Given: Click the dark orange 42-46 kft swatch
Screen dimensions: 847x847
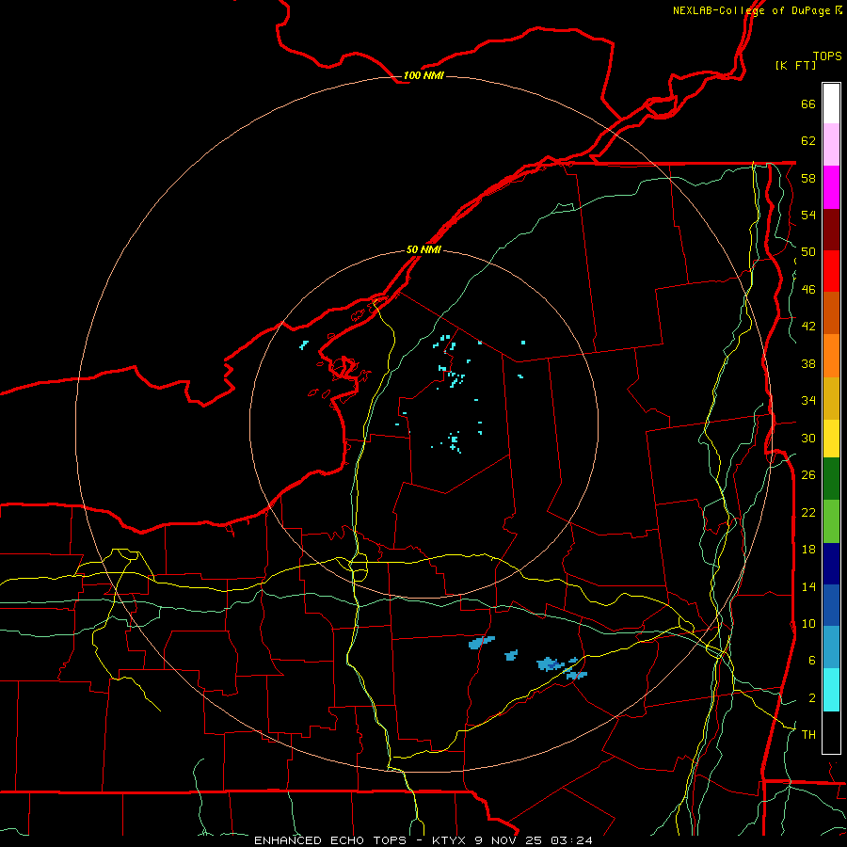Looking at the screenshot, I should (831, 313).
